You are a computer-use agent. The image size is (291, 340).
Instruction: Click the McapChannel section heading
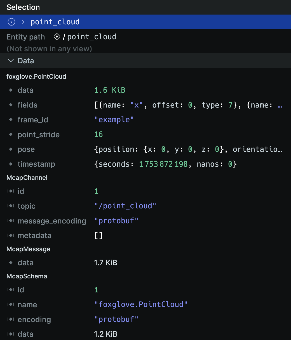pos(27,178)
